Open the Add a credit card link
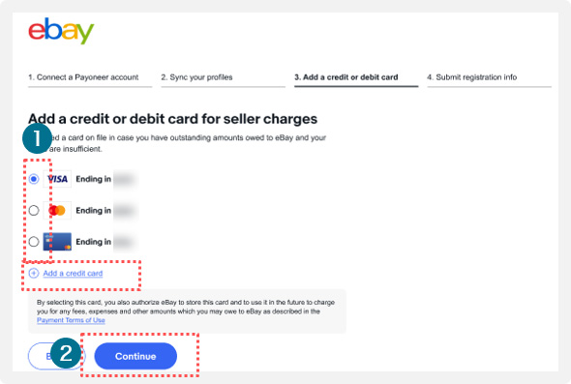 (x=73, y=273)
